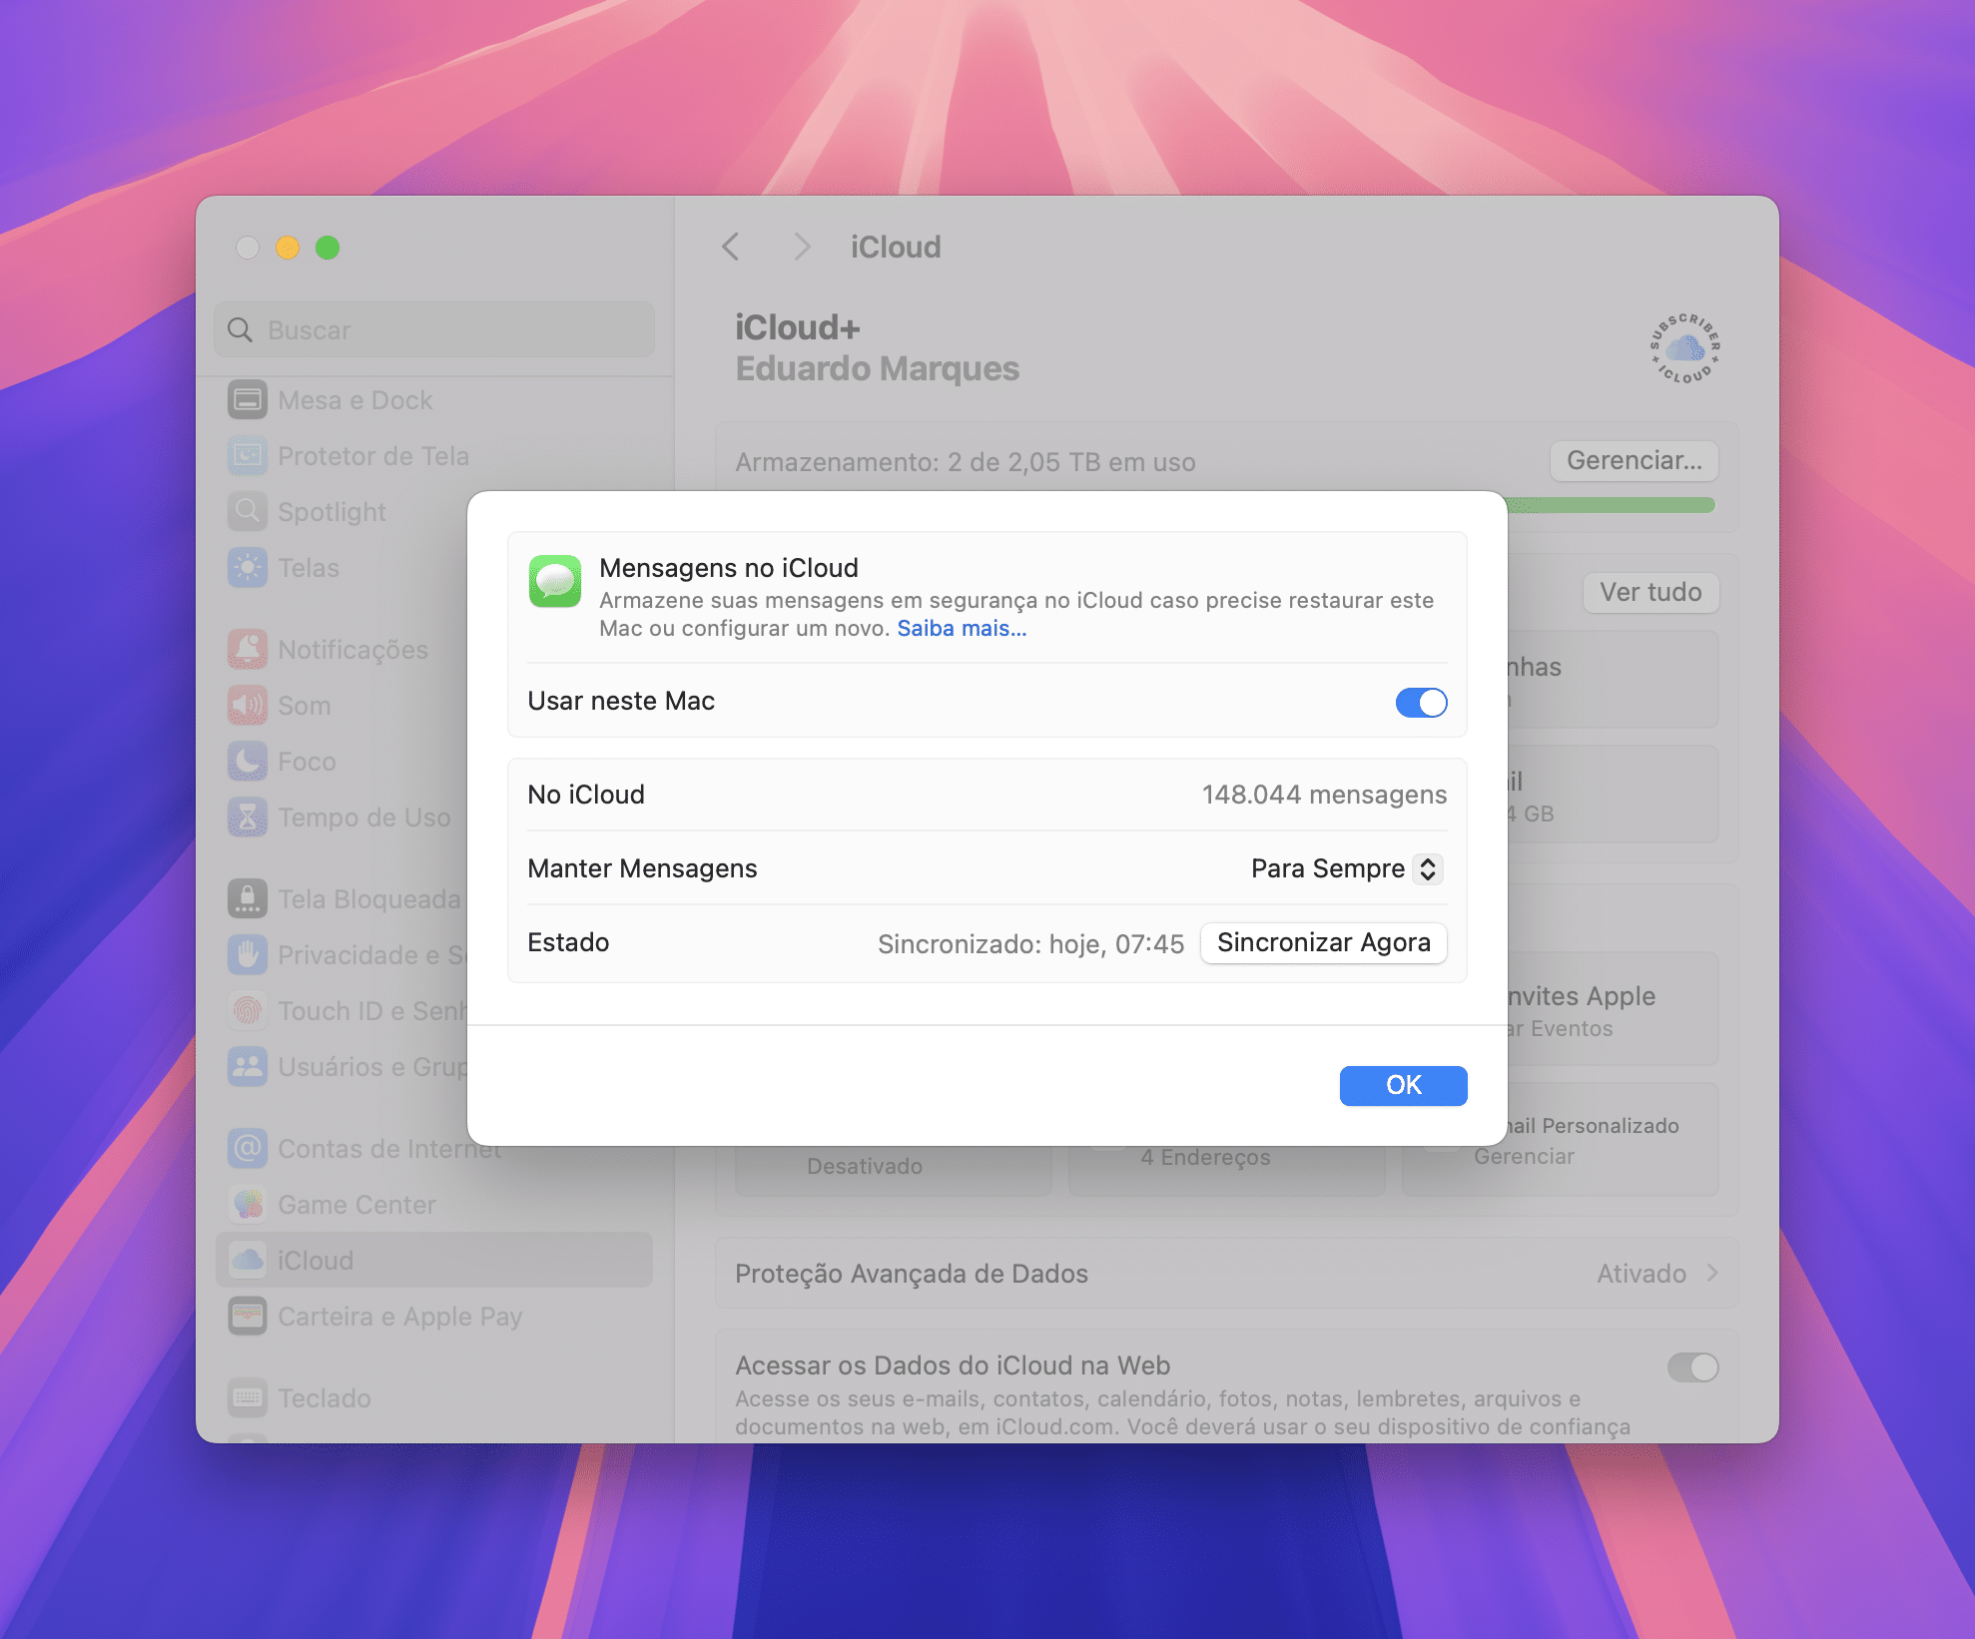
Task: Click the Invites Apple card
Action: point(1612,1009)
